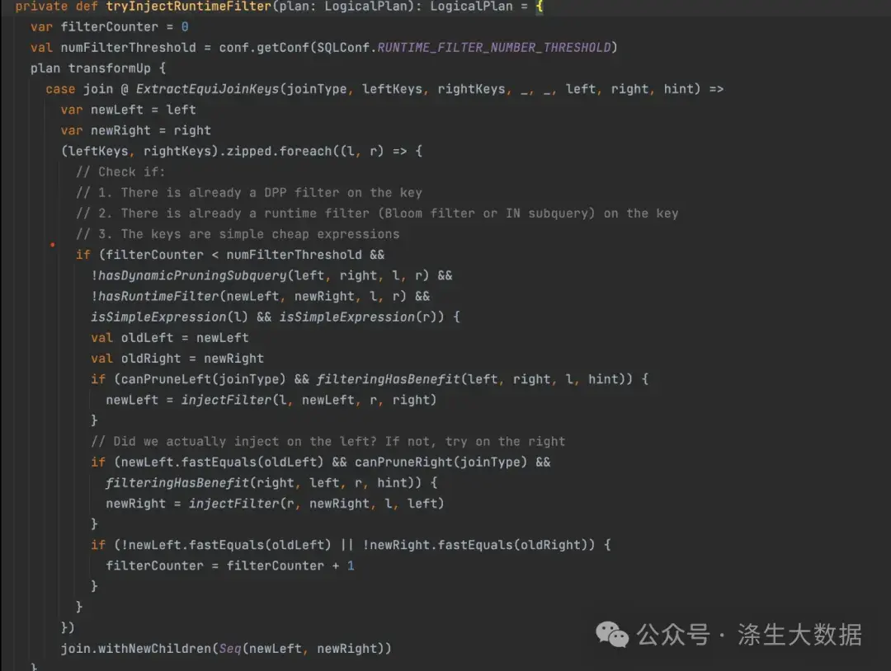Image resolution: width=891 pixels, height=671 pixels.
Task: Click the WeChat公众号 watermark logo
Action: click(x=610, y=636)
